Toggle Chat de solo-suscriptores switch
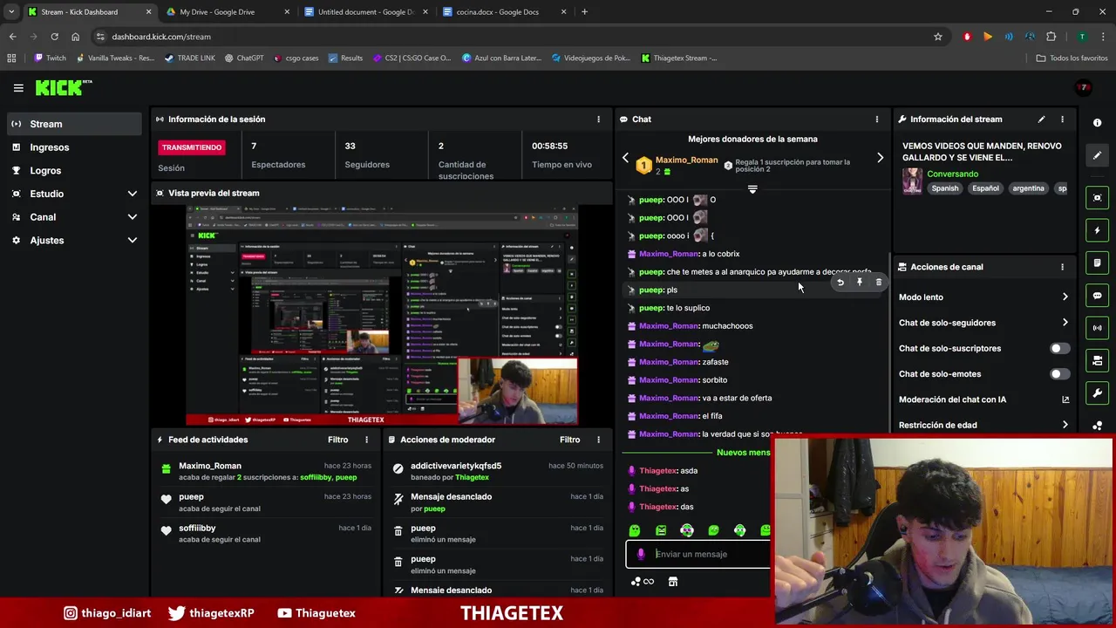The height and width of the screenshot is (628, 1116). tap(1058, 348)
